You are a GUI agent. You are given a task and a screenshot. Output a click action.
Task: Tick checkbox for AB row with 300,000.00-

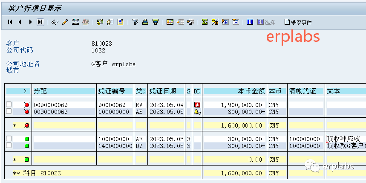click(9, 111)
